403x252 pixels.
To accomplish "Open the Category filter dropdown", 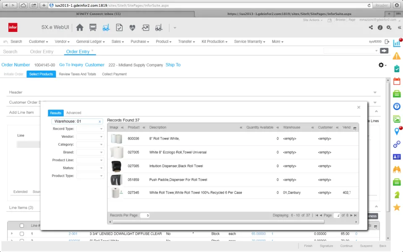I will point(90,144).
